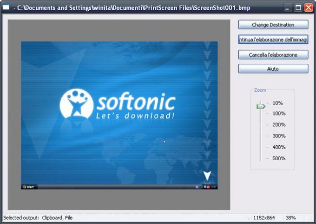The height and width of the screenshot is (224, 316).
Task: Click the Change Destination button
Action: (273, 25)
